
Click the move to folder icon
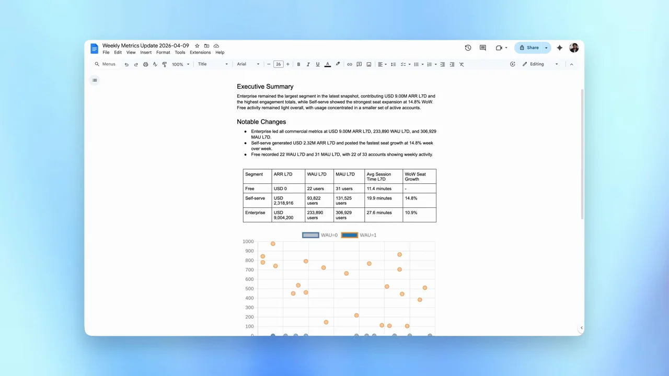tap(206, 46)
